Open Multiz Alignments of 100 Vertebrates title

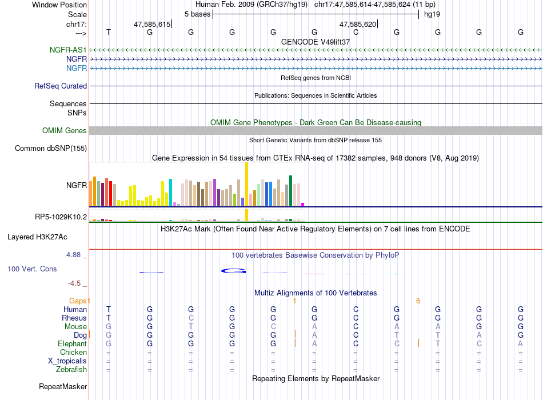coord(316,293)
